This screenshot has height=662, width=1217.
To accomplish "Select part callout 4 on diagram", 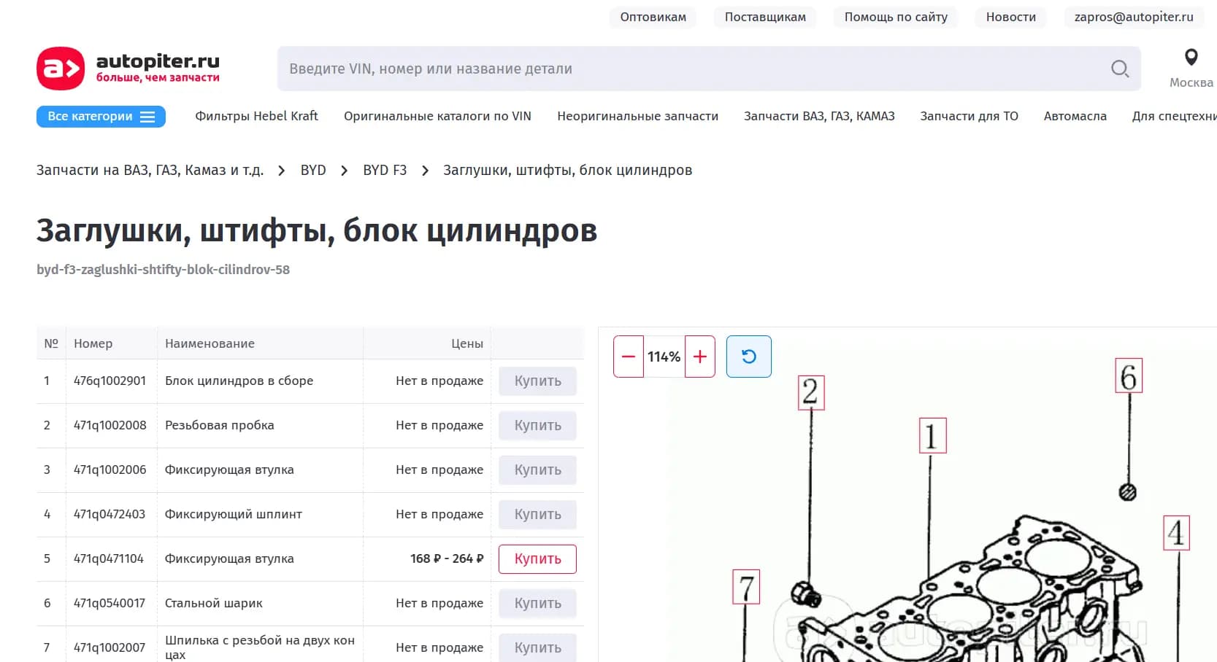I will (1176, 533).
